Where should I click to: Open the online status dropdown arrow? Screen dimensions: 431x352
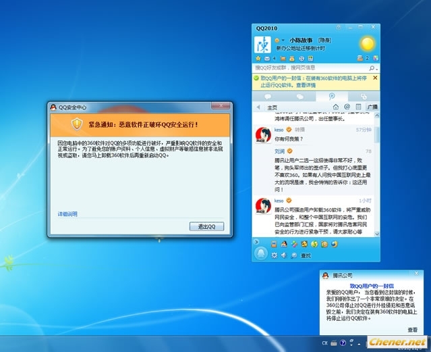point(283,41)
